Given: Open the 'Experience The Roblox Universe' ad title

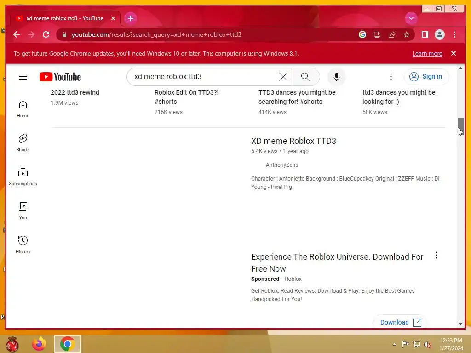Looking at the screenshot, I should [x=337, y=262].
